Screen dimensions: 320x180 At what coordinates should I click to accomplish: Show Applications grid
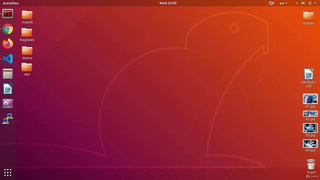(8, 172)
